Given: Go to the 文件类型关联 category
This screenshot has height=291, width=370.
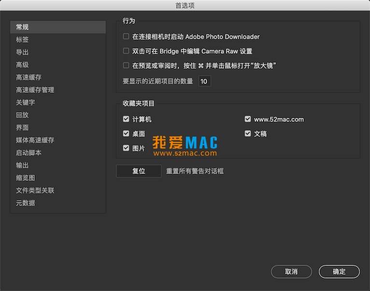Looking at the screenshot, I should [58, 190].
